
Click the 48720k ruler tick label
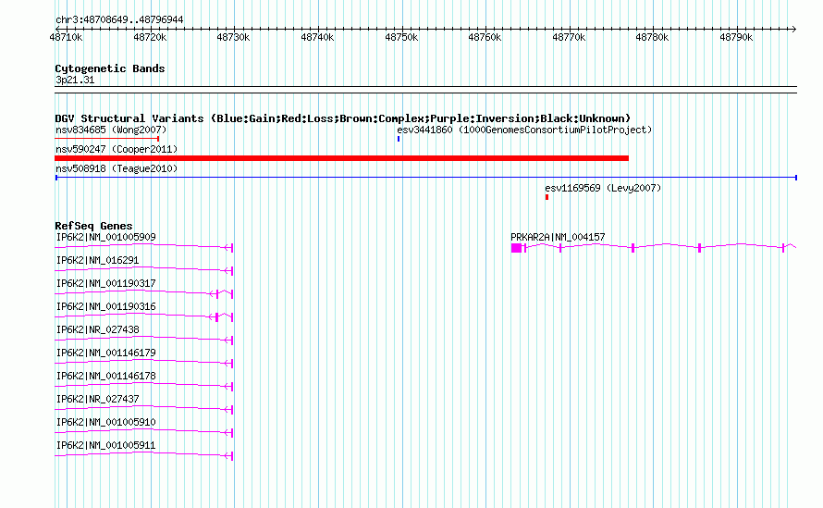[150, 37]
